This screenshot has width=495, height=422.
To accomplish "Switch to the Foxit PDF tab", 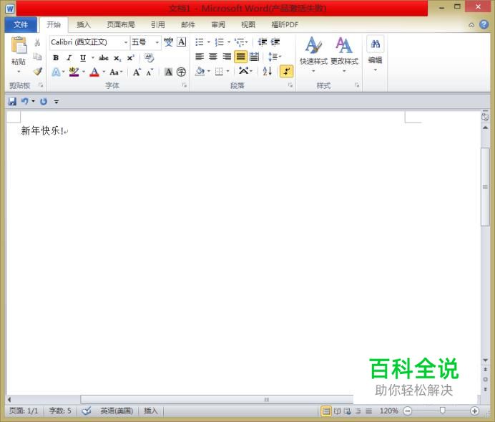I will click(285, 24).
